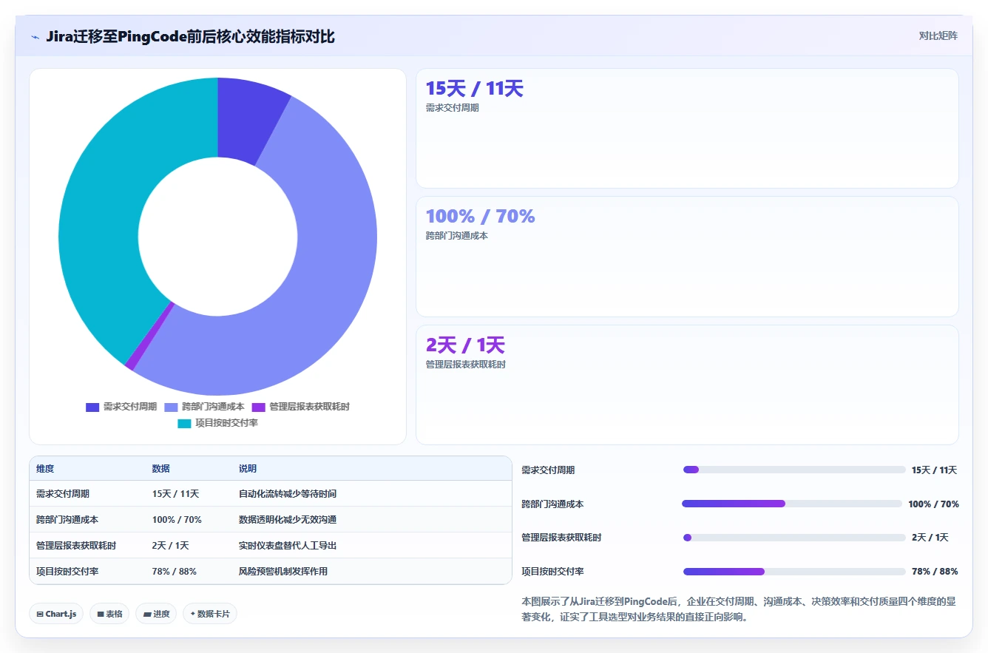This screenshot has height=653, width=988.
Task: Select table row 项目按时交付率
Action: click(271, 571)
